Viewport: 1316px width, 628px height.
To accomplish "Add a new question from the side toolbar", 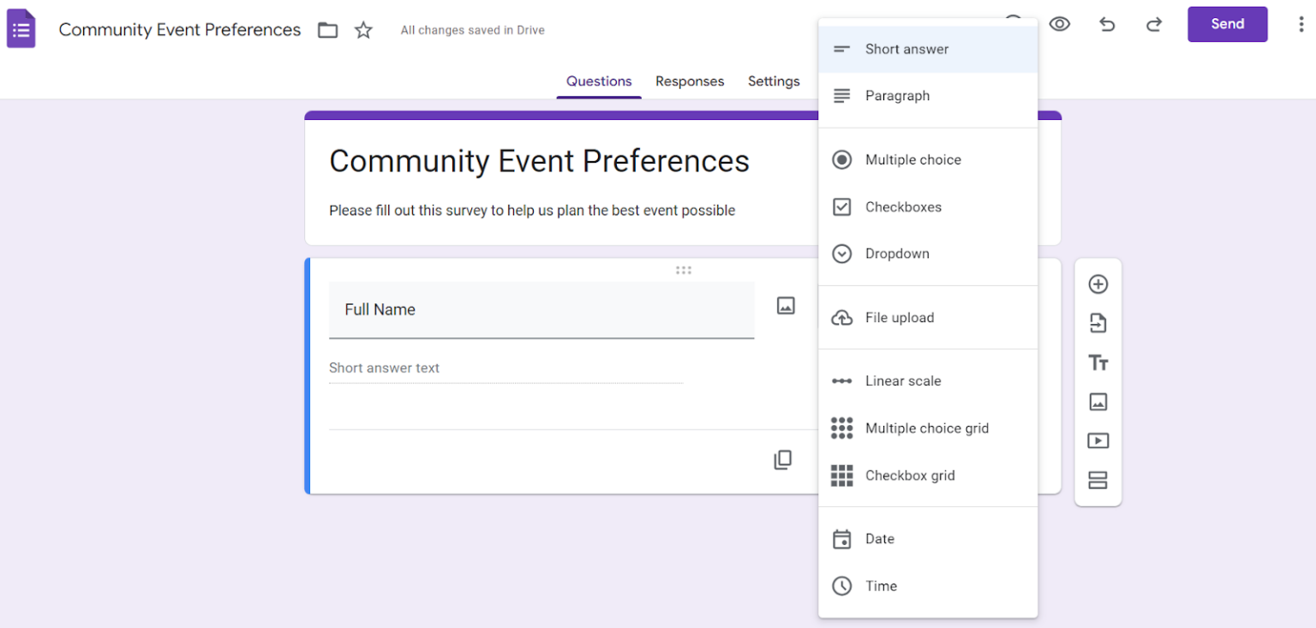I will [1098, 284].
